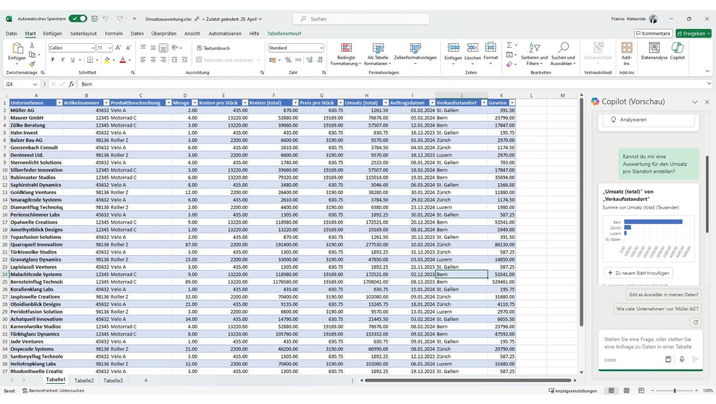Image resolution: width=716 pixels, height=404 pixels.
Task: Switch to the Formeln tab
Action: pyautogui.click(x=114, y=33)
